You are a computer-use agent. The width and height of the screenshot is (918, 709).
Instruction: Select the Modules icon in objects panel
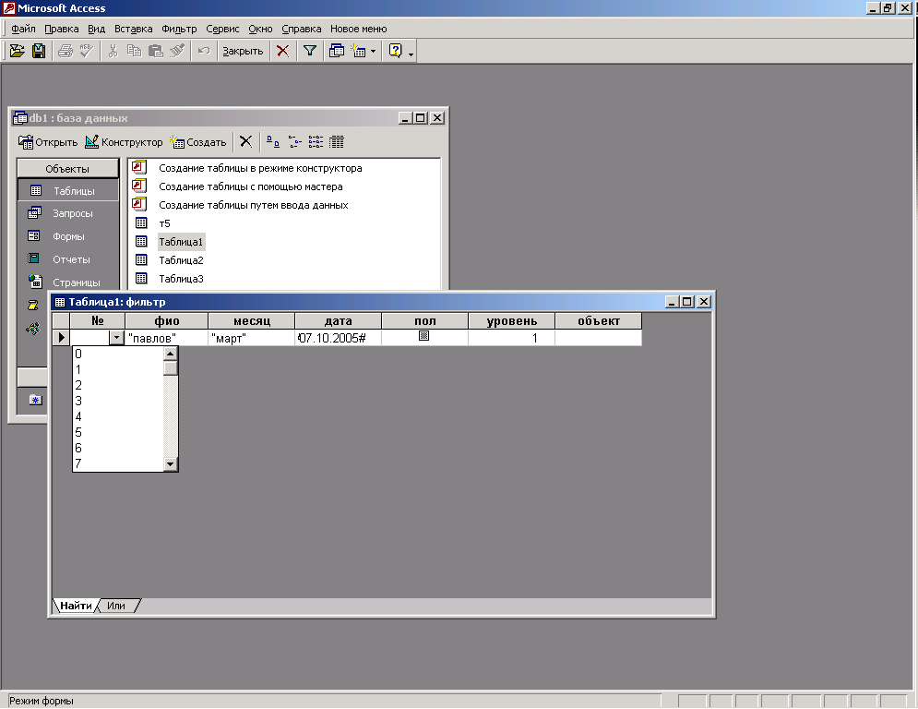point(33,329)
